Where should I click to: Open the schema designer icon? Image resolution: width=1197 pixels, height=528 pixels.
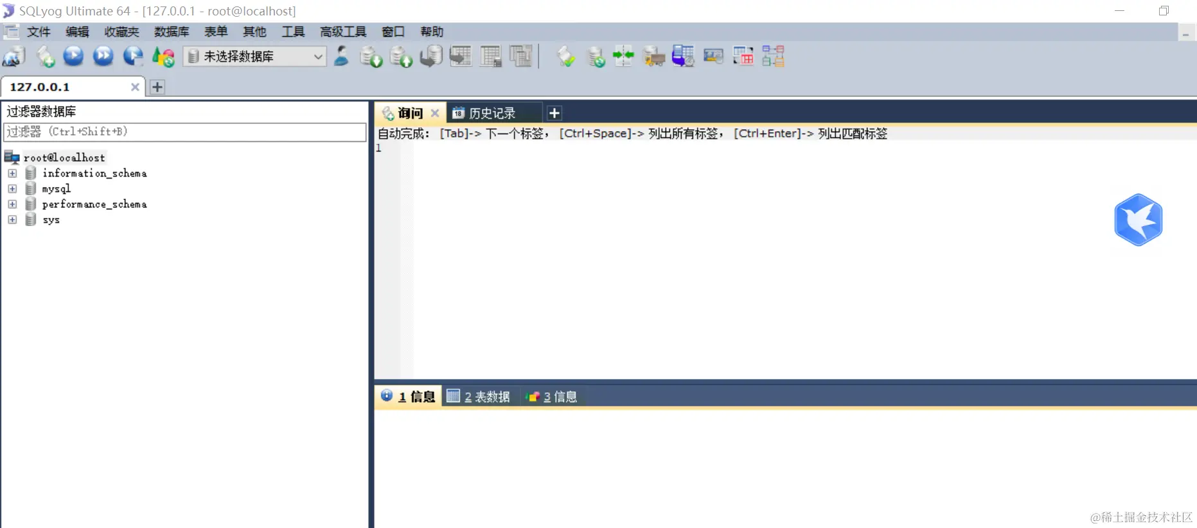coord(773,57)
